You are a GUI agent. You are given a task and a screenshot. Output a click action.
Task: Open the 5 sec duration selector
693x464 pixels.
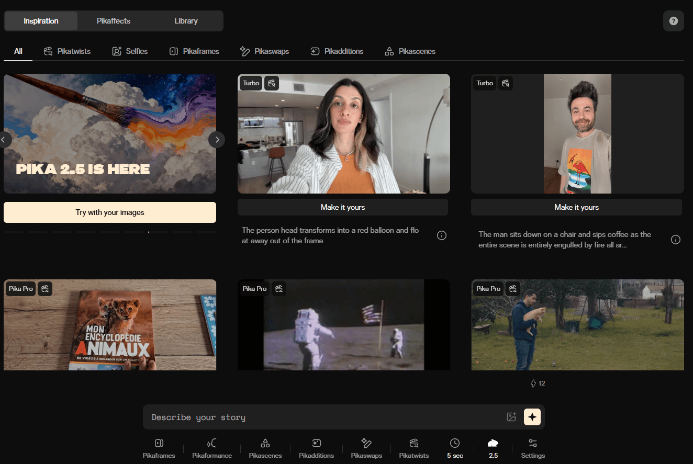pos(455,448)
